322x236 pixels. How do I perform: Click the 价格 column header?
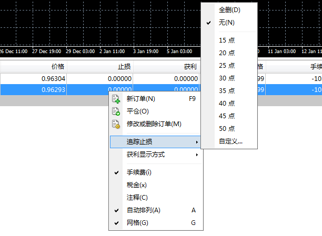pyautogui.click(x=57, y=67)
